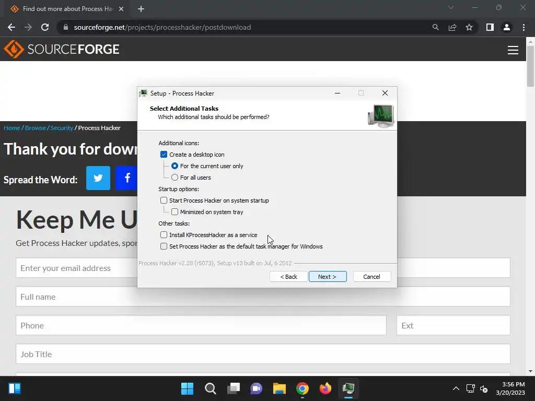Open muted volume tray icon
The height and width of the screenshot is (401, 535).
click(x=484, y=388)
